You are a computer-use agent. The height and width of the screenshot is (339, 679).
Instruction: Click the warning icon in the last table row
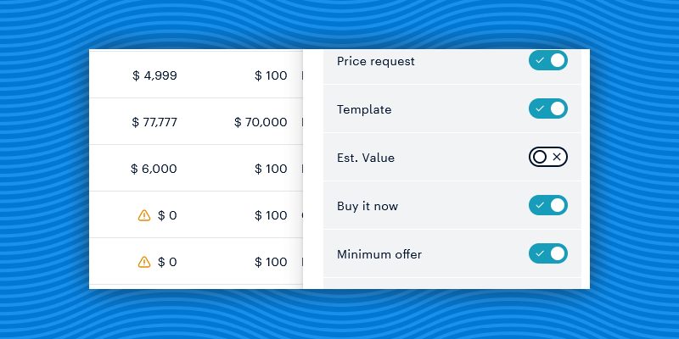[144, 262]
